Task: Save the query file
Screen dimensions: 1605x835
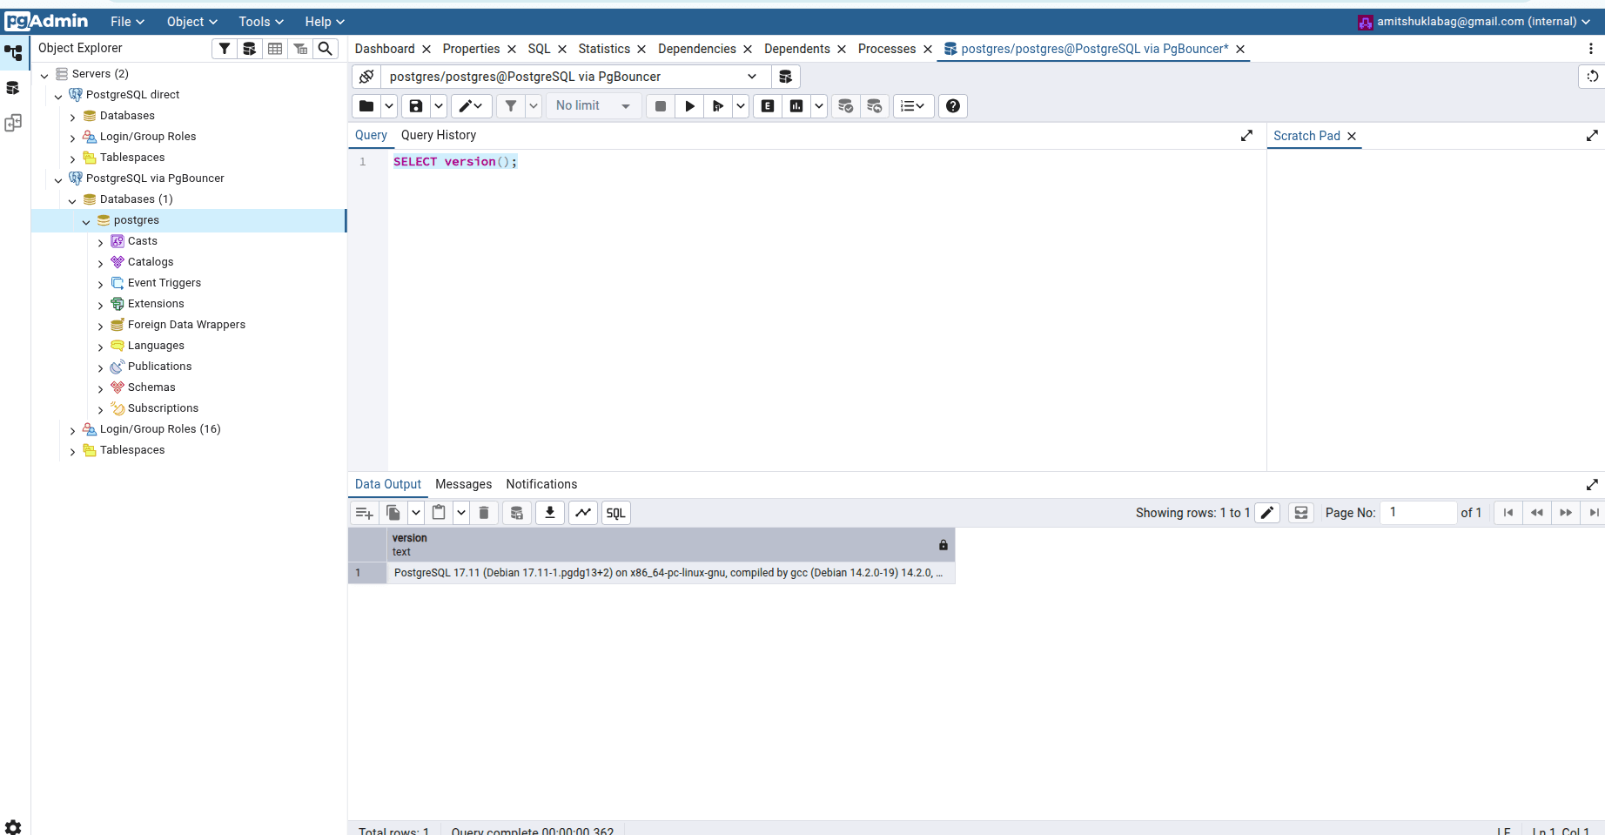Action: (416, 106)
